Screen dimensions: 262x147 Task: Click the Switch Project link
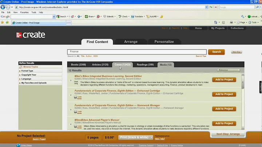pyautogui.click(x=39, y=139)
